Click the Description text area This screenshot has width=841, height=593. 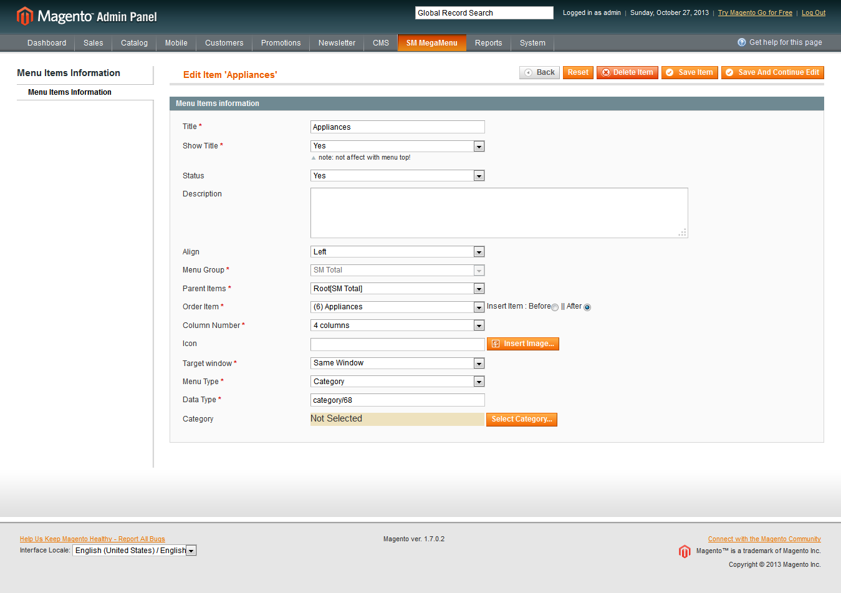tap(499, 213)
